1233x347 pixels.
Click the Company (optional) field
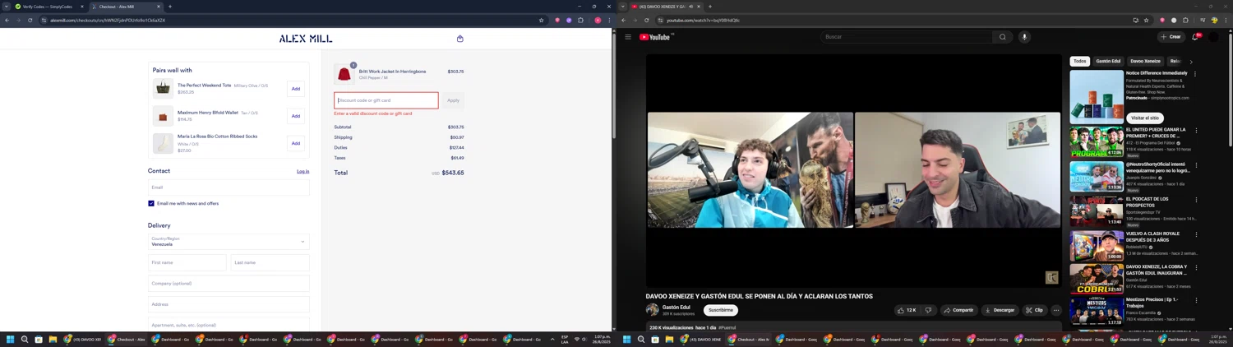tap(229, 284)
